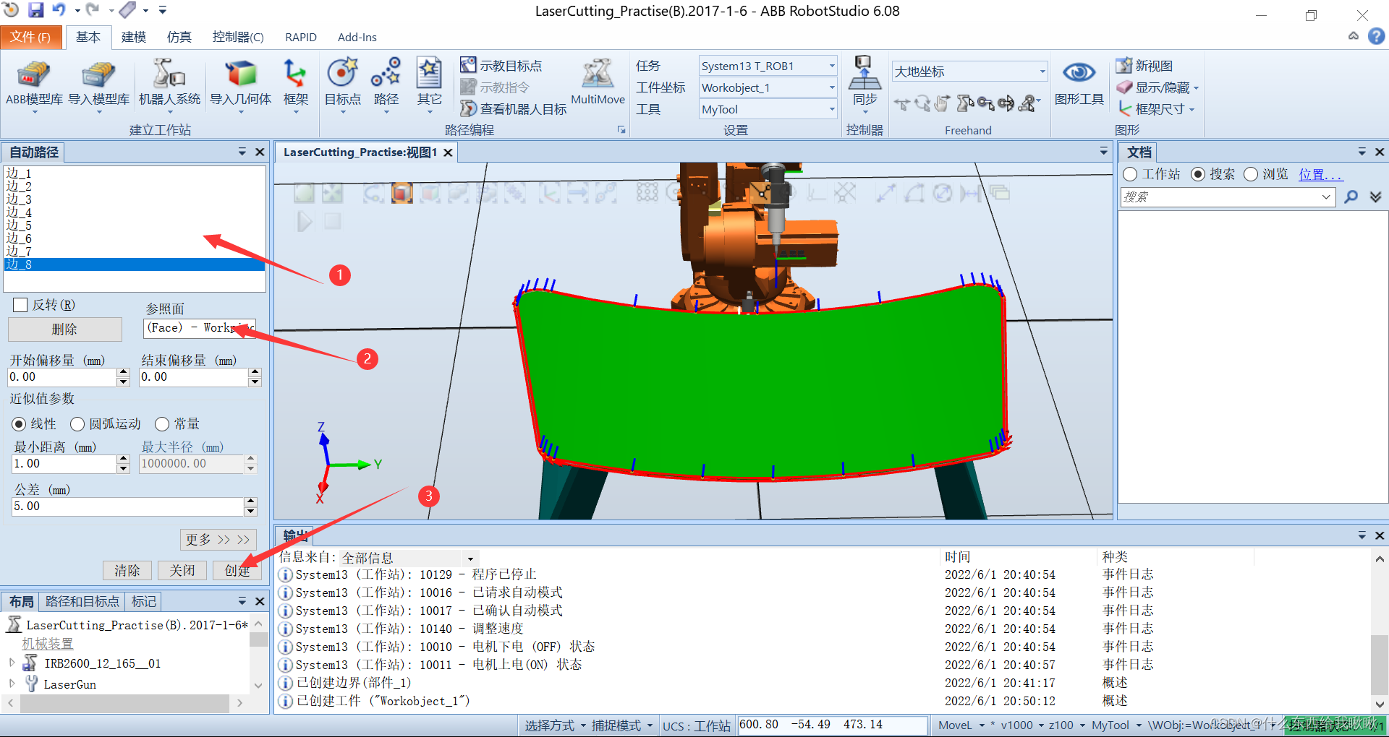The width and height of the screenshot is (1389, 737).
Task: Close the 自动路径 panel
Action: coord(260,152)
